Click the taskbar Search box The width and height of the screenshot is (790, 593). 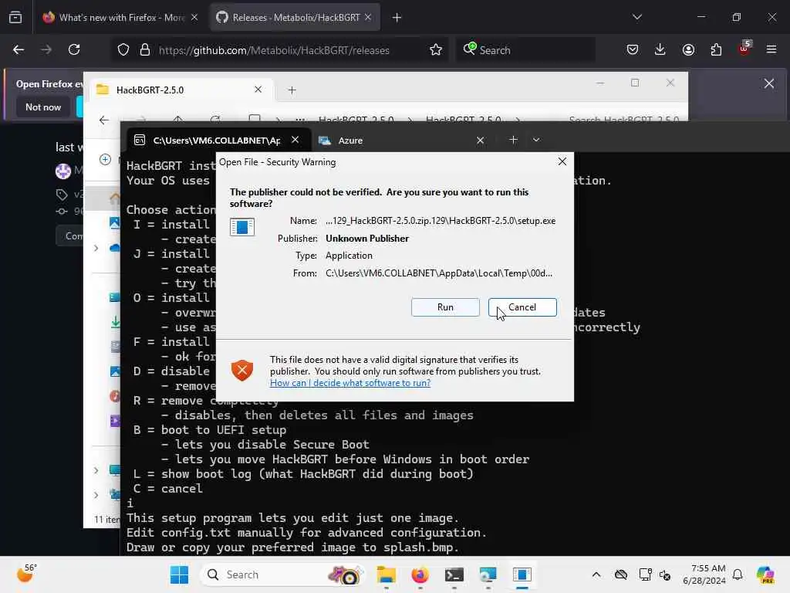282,574
